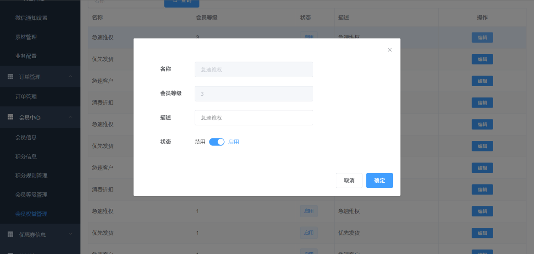Open 积分规则管理 in sidebar
Screen dimensions: 534x254
(x=31, y=176)
